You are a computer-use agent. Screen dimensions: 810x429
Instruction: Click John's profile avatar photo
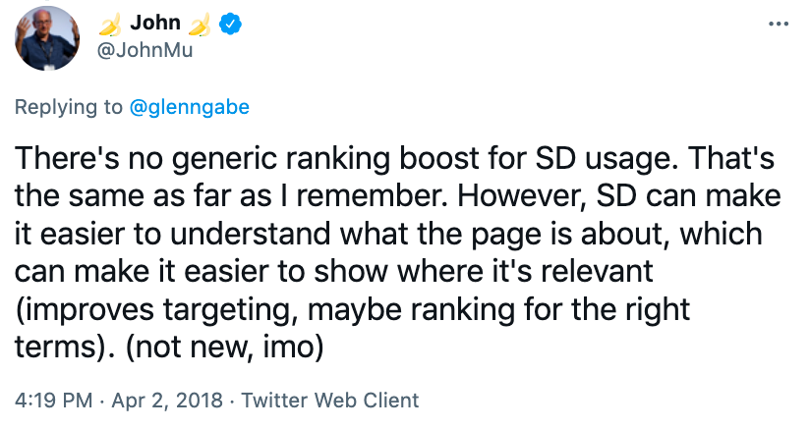[47, 37]
